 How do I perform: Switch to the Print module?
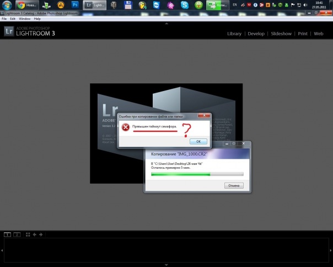303,34
